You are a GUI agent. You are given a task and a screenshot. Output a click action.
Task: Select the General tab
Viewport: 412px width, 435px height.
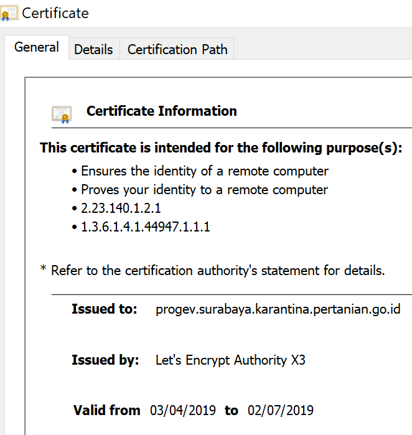(37, 47)
